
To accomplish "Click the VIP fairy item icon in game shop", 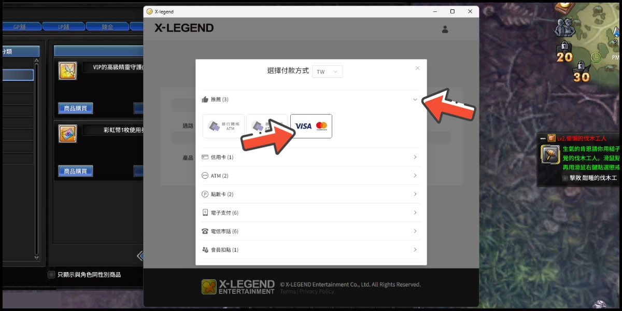I will coord(68,70).
